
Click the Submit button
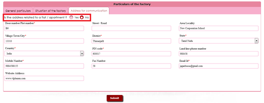tap(115, 98)
